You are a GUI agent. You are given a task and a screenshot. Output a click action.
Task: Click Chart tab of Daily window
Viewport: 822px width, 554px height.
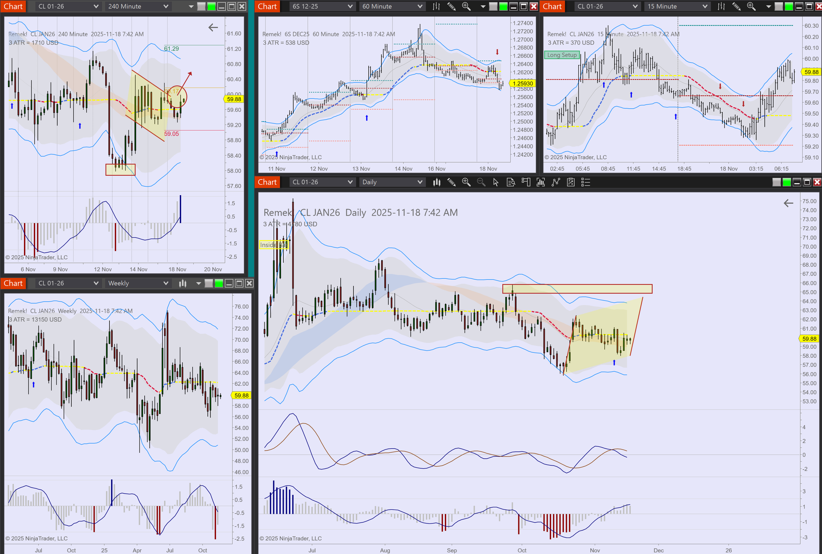267,182
